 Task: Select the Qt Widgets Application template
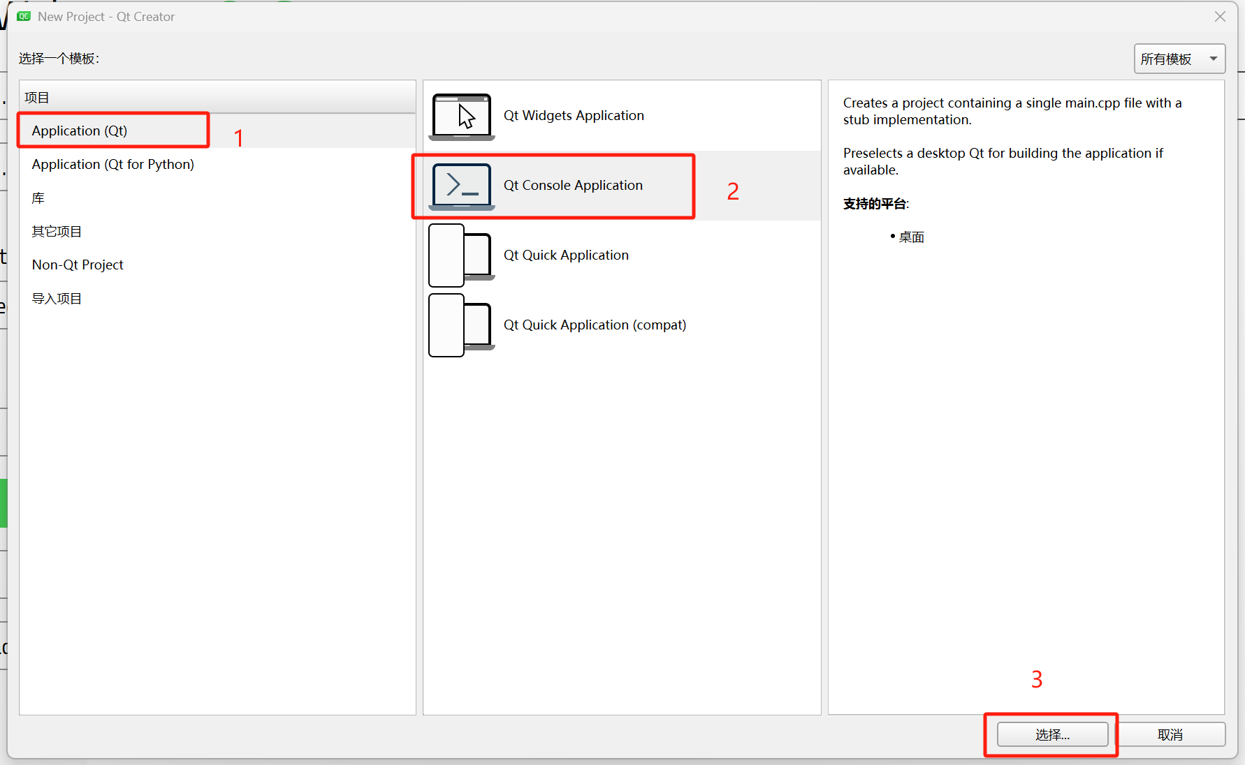[x=574, y=115]
